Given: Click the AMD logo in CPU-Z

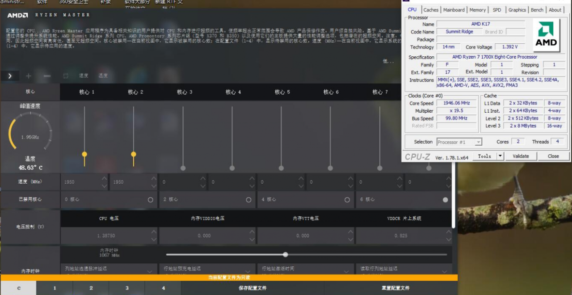Looking at the screenshot, I should point(547,36).
